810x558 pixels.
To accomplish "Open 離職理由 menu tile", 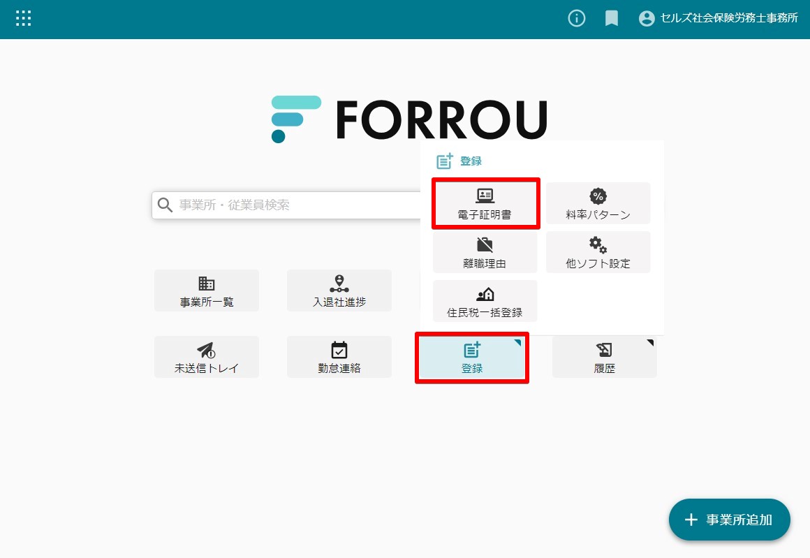I will tap(485, 252).
